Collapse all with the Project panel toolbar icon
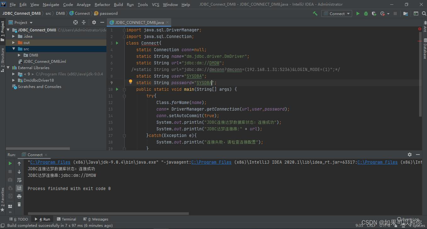 (84, 22)
